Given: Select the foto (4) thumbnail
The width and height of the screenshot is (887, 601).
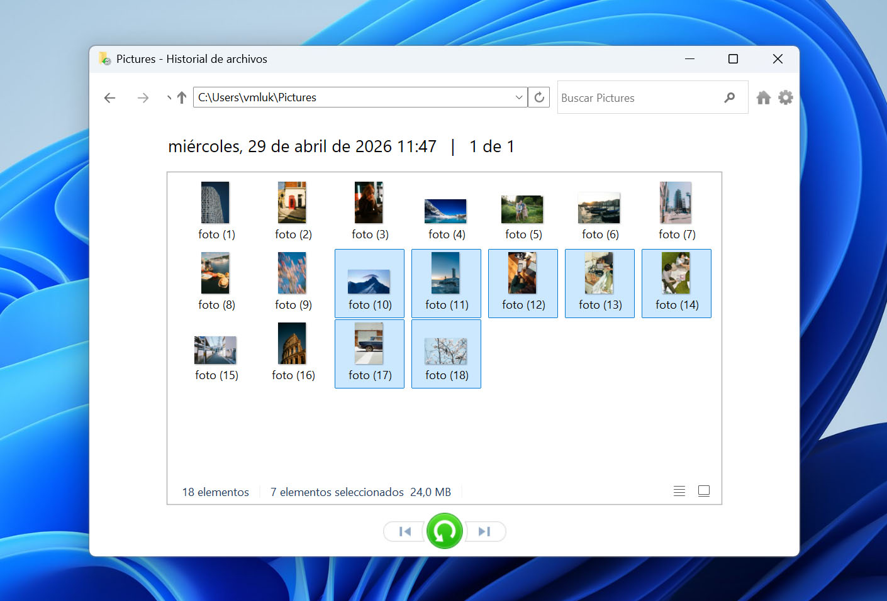Looking at the screenshot, I should (447, 212).
